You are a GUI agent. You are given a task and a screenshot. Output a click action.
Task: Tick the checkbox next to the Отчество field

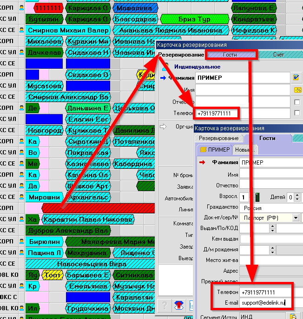297,102
